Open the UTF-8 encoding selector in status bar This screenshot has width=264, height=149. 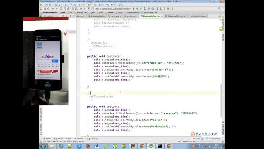tap(192, 142)
